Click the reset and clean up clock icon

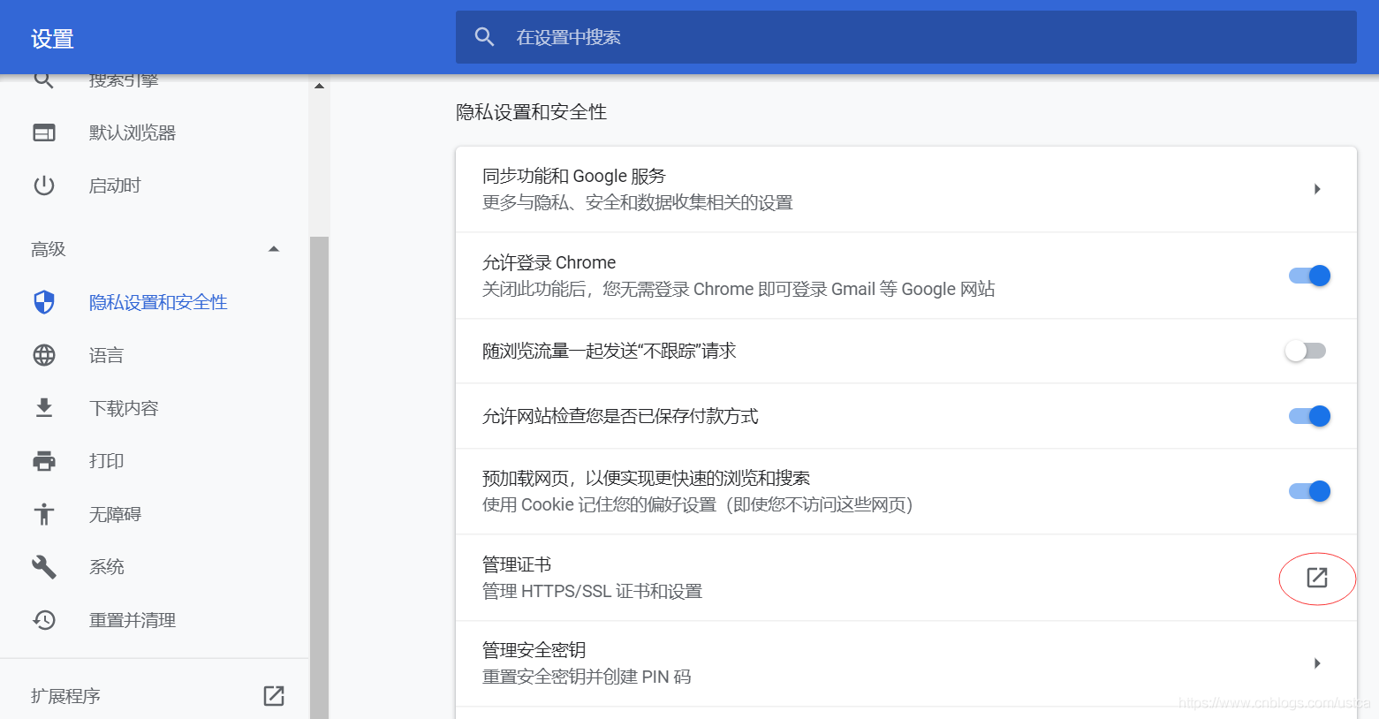tap(44, 620)
